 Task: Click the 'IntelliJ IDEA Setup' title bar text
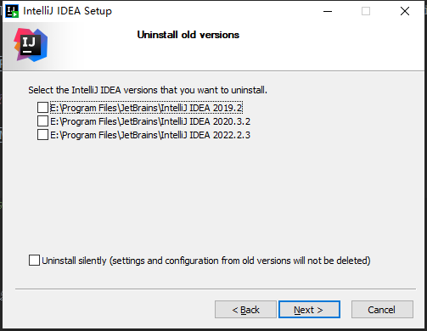point(67,11)
